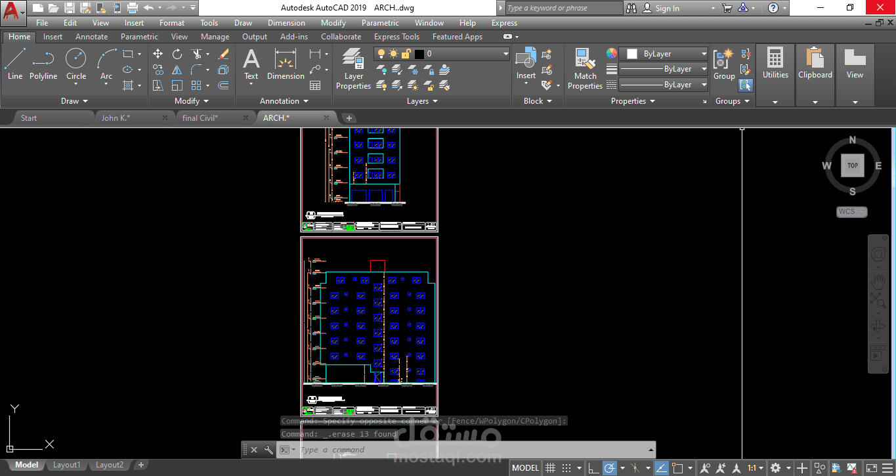
Task: Open the Format menu
Action: [171, 23]
